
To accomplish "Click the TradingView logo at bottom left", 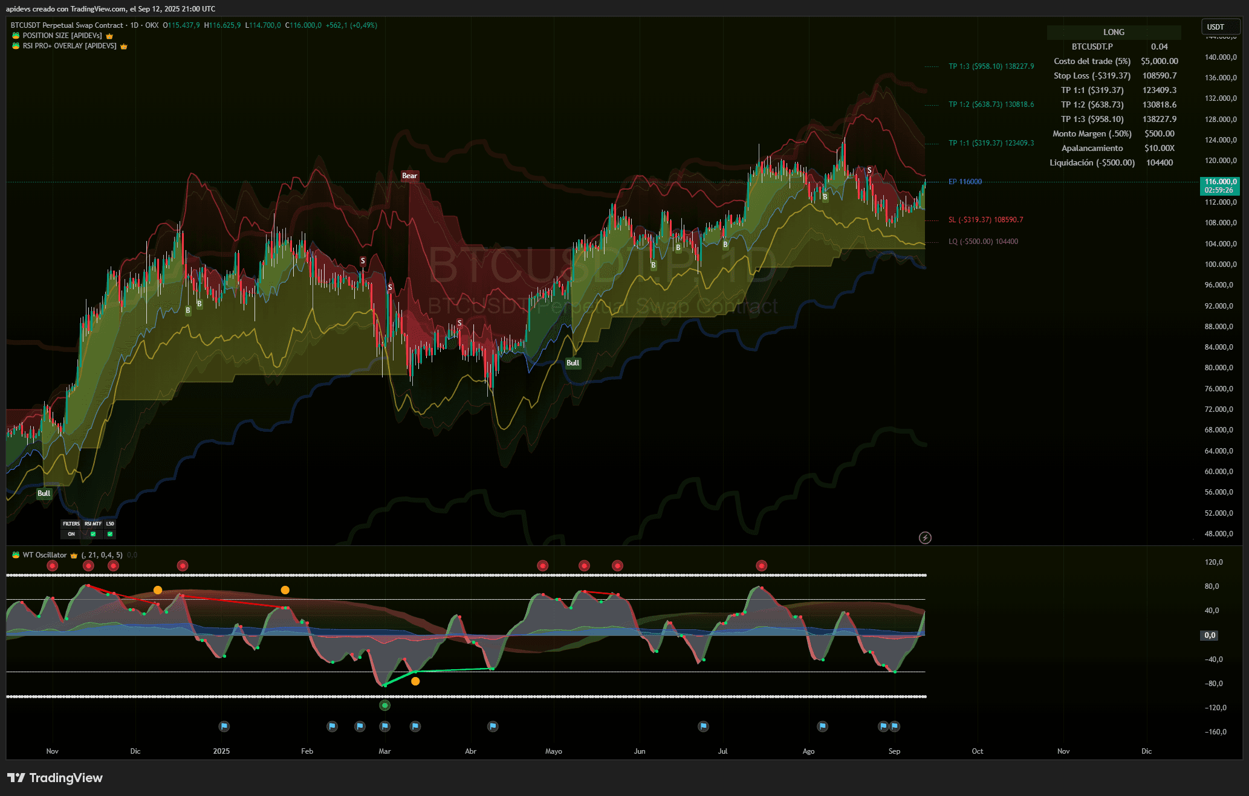I will tap(55, 778).
